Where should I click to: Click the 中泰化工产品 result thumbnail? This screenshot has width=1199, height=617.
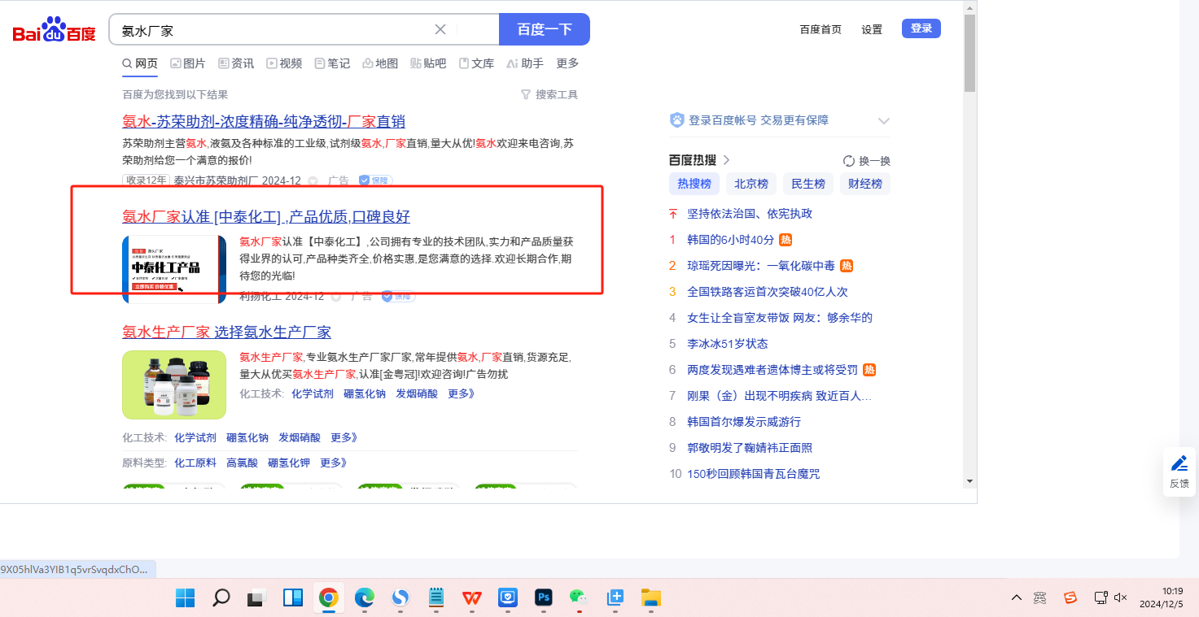coord(174,269)
